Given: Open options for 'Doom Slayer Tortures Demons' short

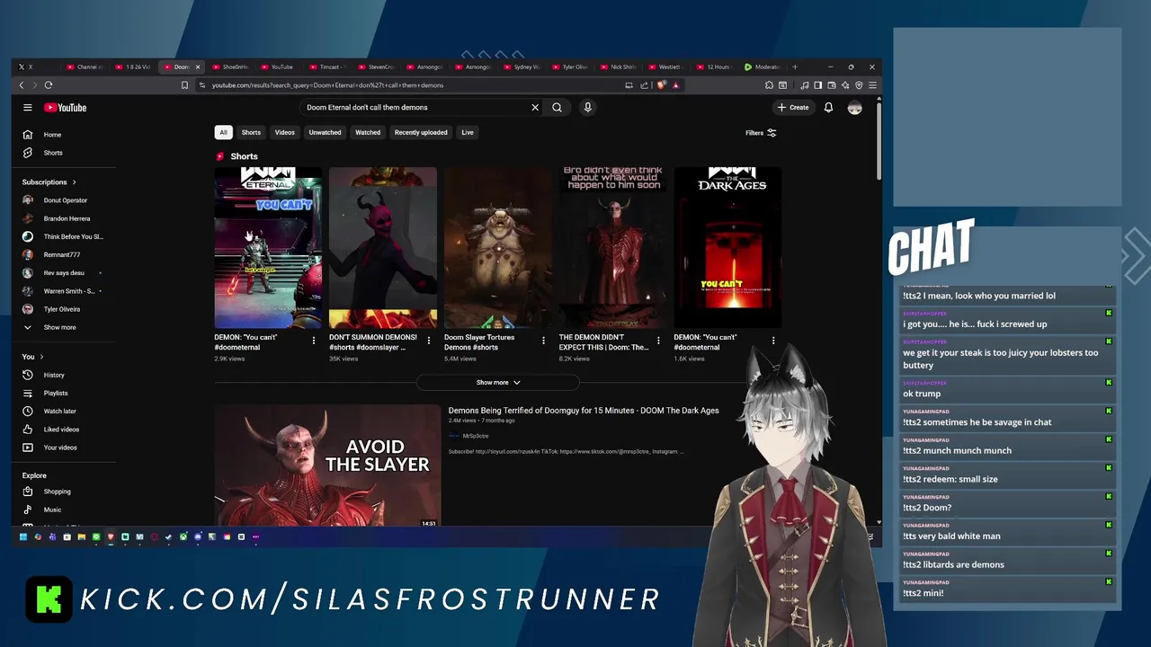Looking at the screenshot, I should (x=543, y=341).
